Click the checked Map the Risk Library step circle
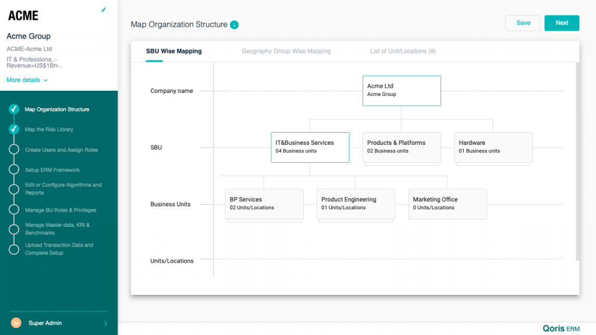 click(x=14, y=129)
